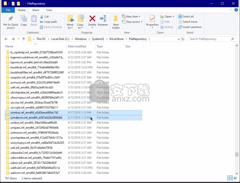
Task: Select tsprint.inf_amd64_bfe1d1c06ed26dd0 folder
Action: [x=74, y=62]
